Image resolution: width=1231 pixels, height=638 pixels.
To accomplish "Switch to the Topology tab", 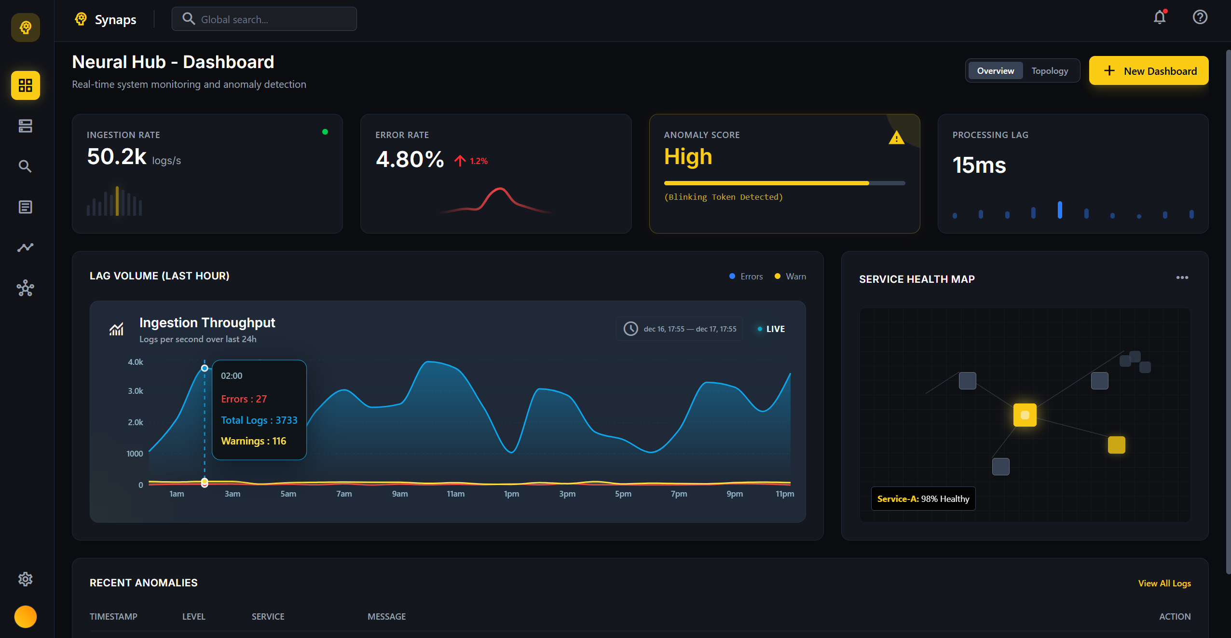I will (x=1050, y=71).
